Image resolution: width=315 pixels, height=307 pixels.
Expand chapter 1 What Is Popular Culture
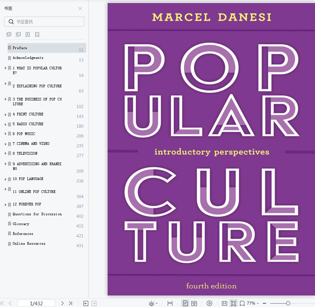pos(6,68)
